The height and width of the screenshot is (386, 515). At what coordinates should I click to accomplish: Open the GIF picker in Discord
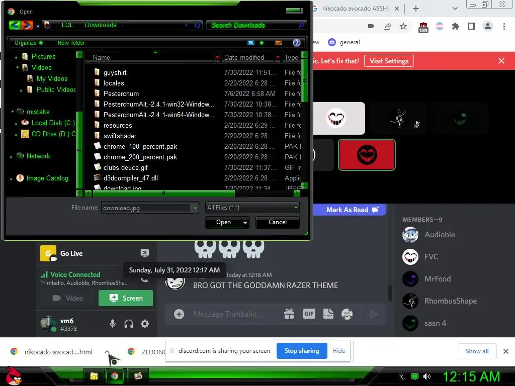[x=309, y=314]
